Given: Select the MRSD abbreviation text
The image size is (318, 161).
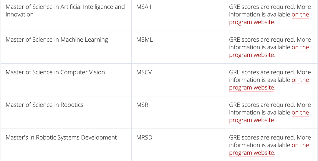Looking at the screenshot, I should click(x=144, y=138).
